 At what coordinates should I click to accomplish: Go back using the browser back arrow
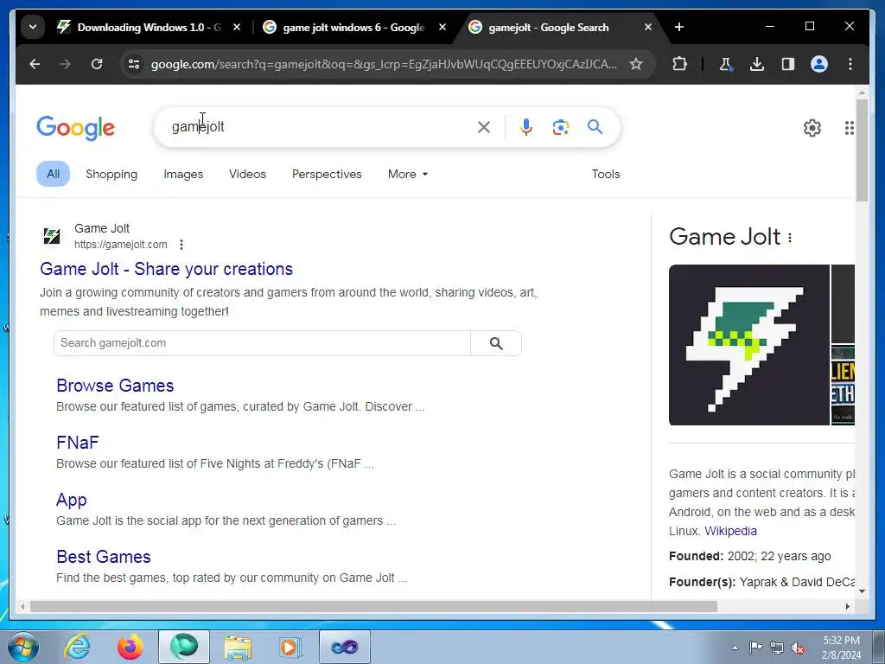pos(35,64)
